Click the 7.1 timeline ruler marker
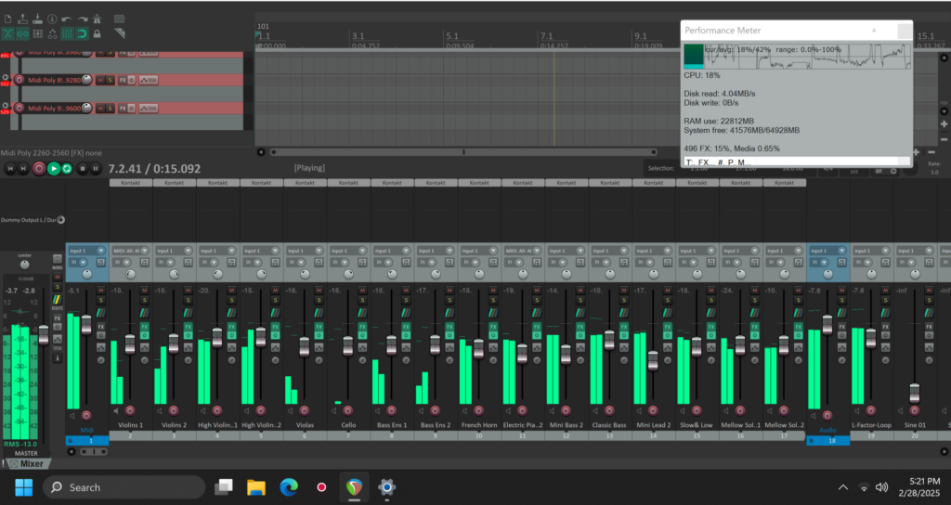The height and width of the screenshot is (505, 951). [x=546, y=36]
